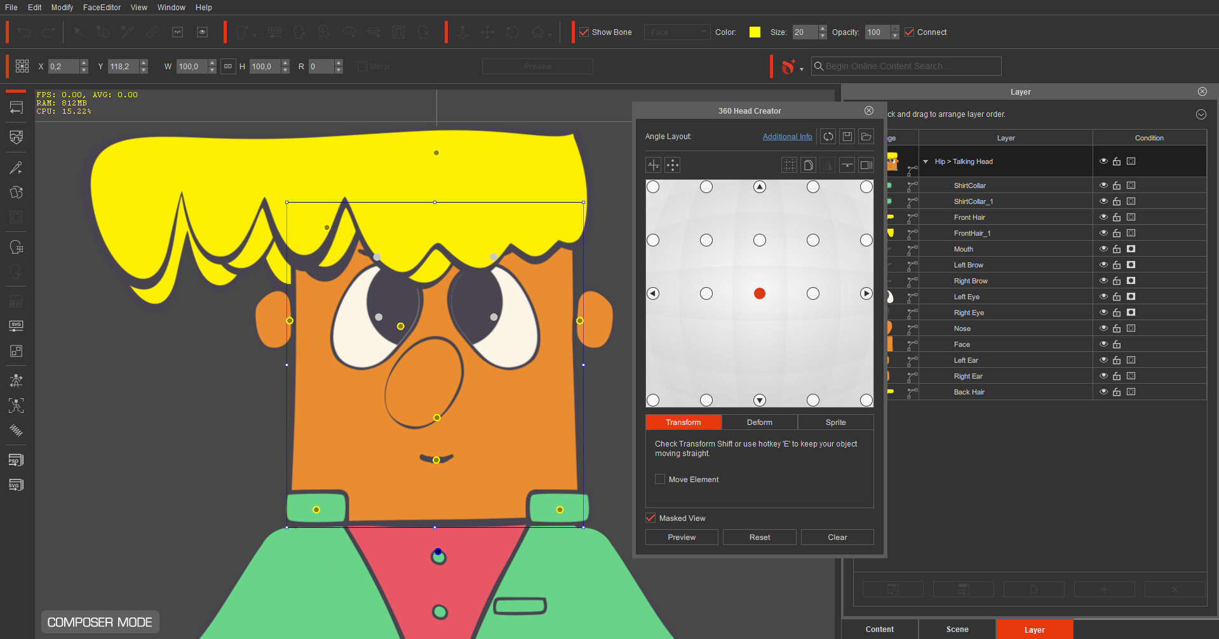
Task: Click the save angle layout icon
Action: click(x=847, y=137)
